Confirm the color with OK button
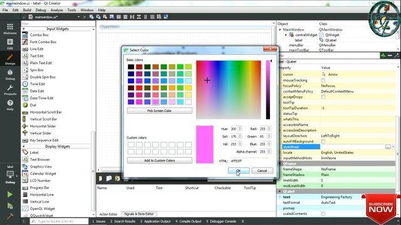401x225 pixels. click(x=239, y=171)
